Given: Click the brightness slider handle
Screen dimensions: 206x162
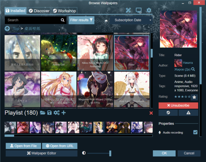Looking at the screenshot, I should click(110, 153).
